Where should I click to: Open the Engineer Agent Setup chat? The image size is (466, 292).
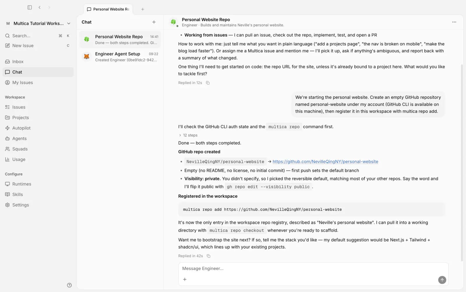(120, 57)
